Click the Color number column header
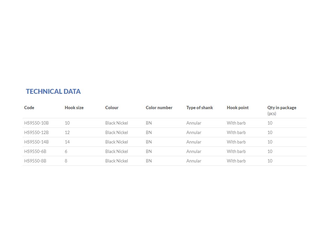Viewport: 335px width, 251px height. (159, 108)
